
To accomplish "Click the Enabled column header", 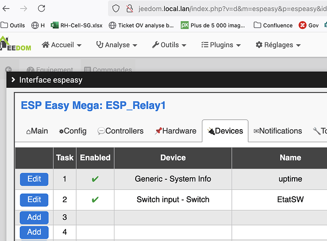I will pyautogui.click(x=95, y=158).
